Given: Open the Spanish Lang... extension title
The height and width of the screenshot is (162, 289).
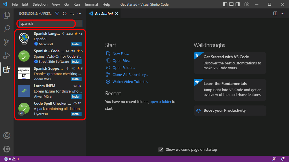Looking at the screenshot, I should point(47,34).
